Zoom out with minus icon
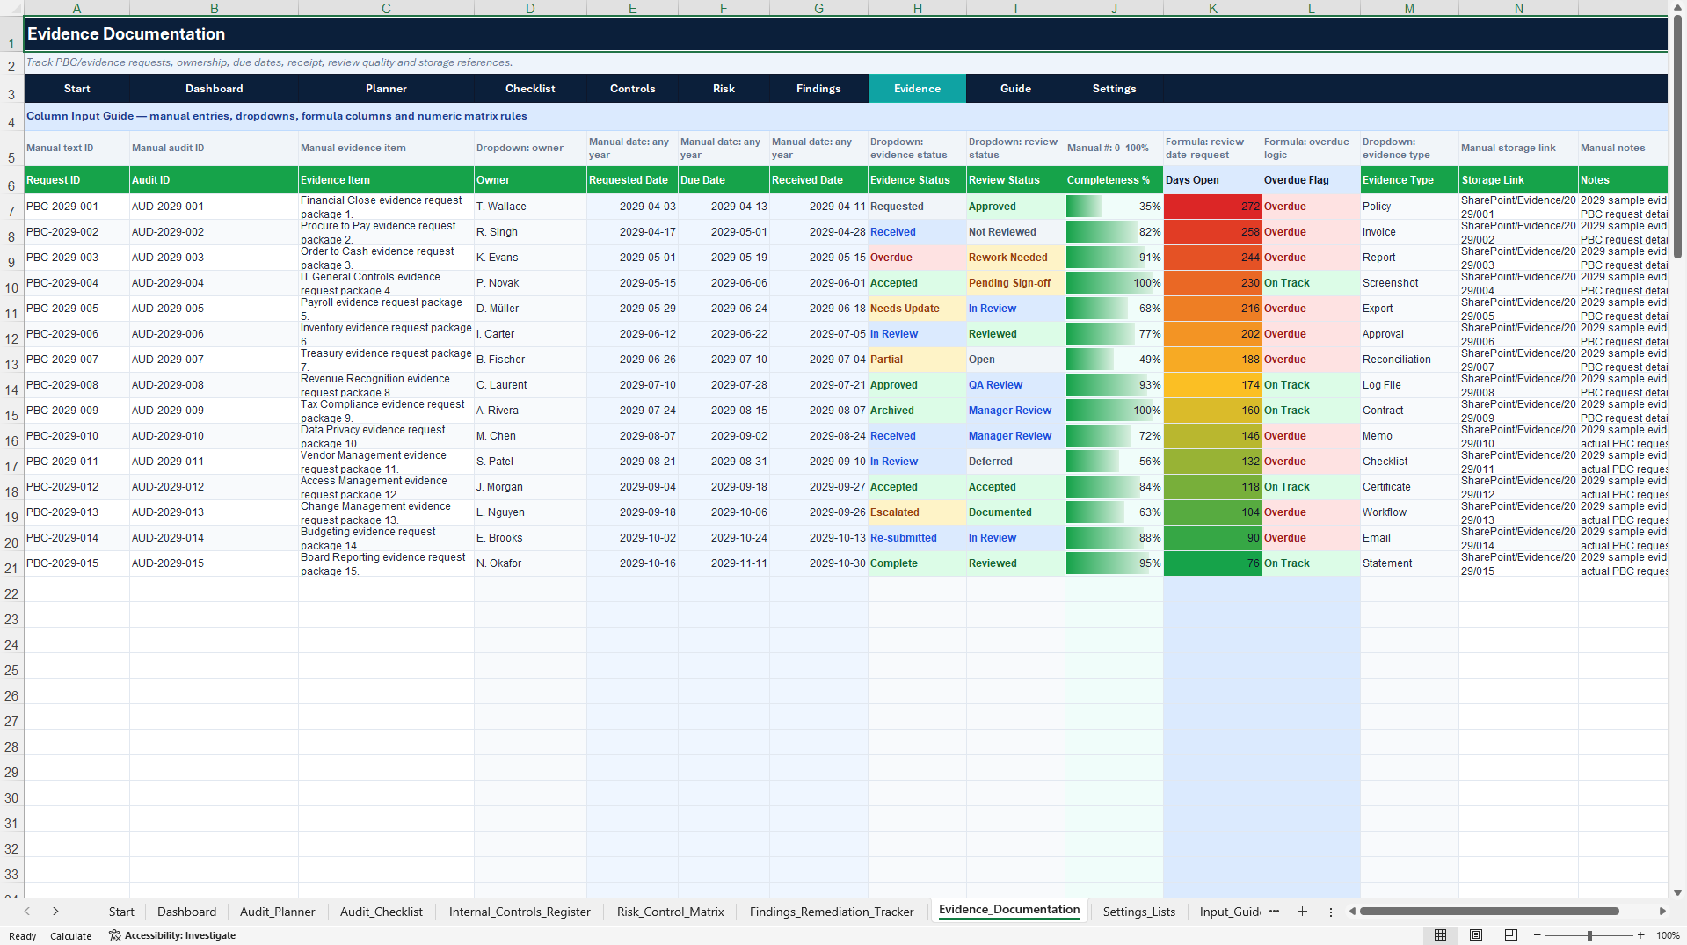Screen dimensions: 1687x945 1538,935
